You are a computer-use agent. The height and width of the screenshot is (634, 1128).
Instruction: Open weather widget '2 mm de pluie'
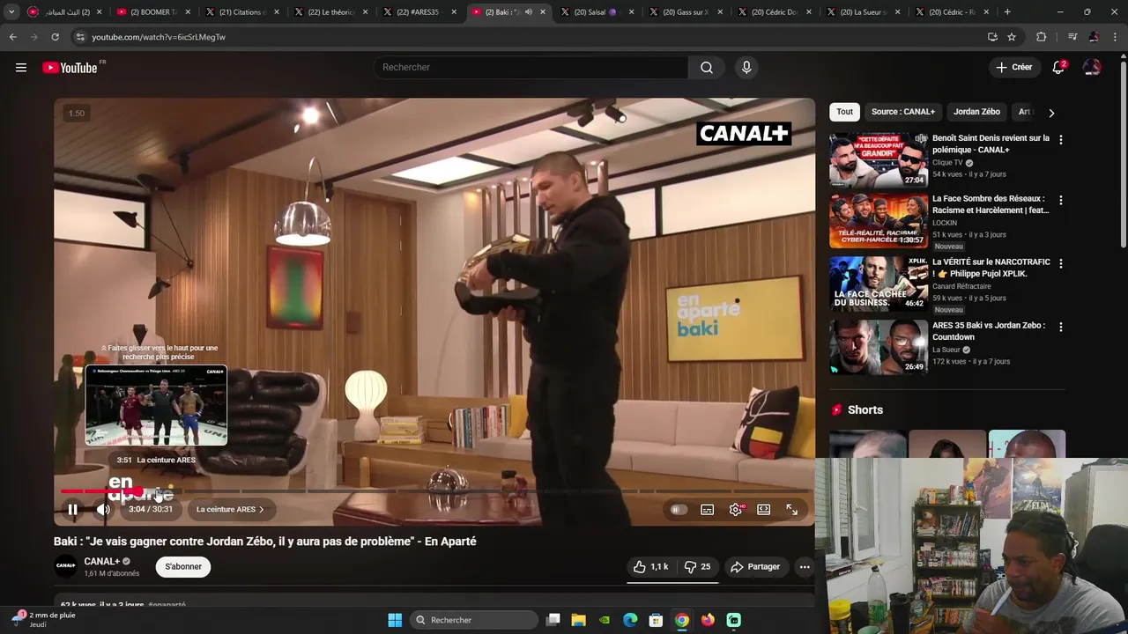point(44,619)
